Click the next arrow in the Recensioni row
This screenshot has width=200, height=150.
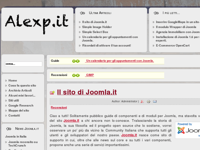78,75
